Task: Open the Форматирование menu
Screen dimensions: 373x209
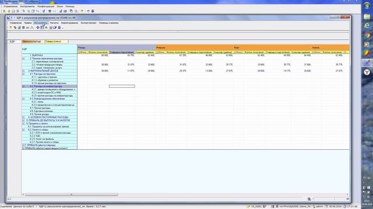Action: coord(69,23)
